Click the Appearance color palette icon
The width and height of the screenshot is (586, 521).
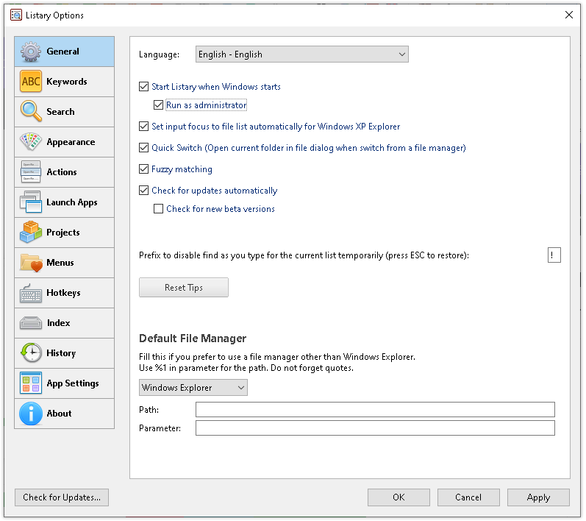31,142
